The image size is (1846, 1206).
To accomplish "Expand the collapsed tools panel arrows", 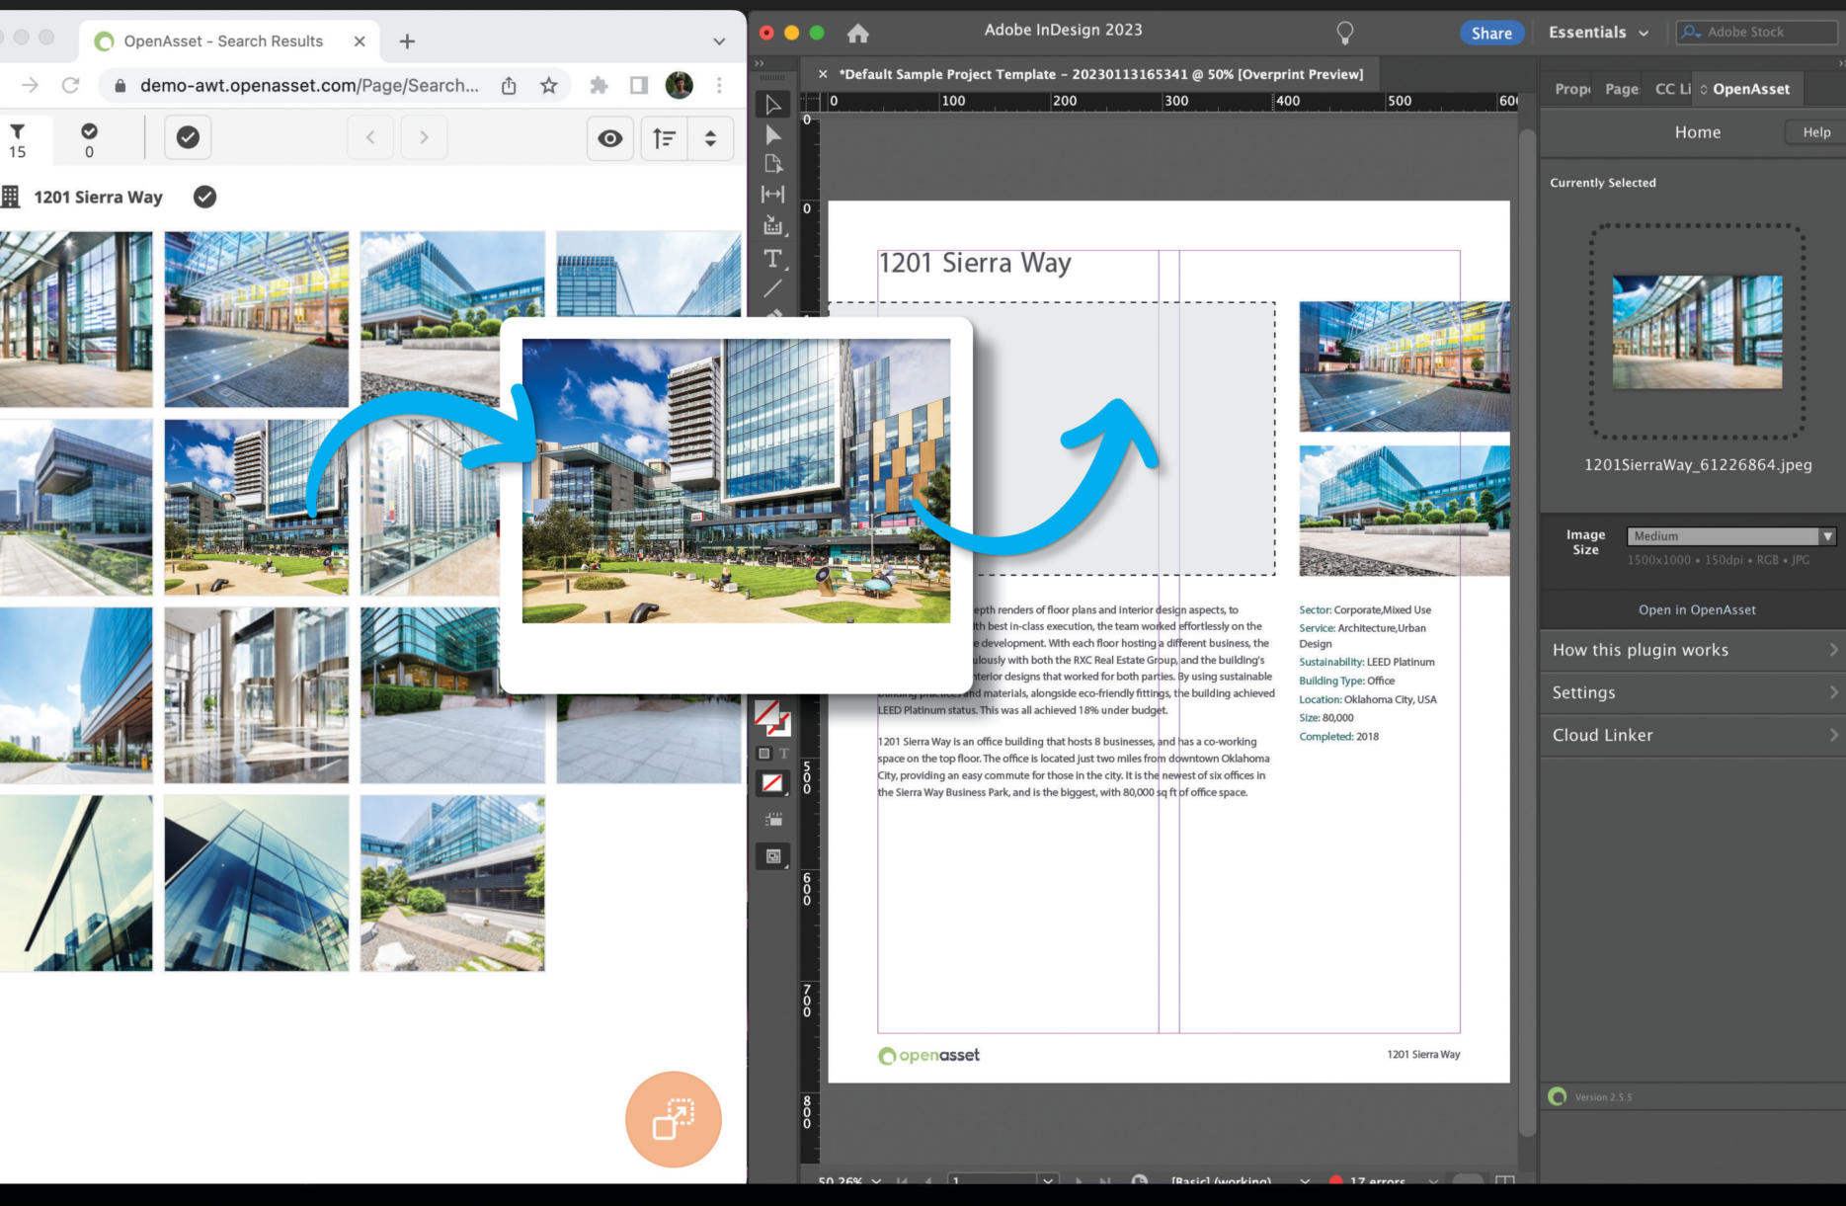I will pyautogui.click(x=760, y=63).
